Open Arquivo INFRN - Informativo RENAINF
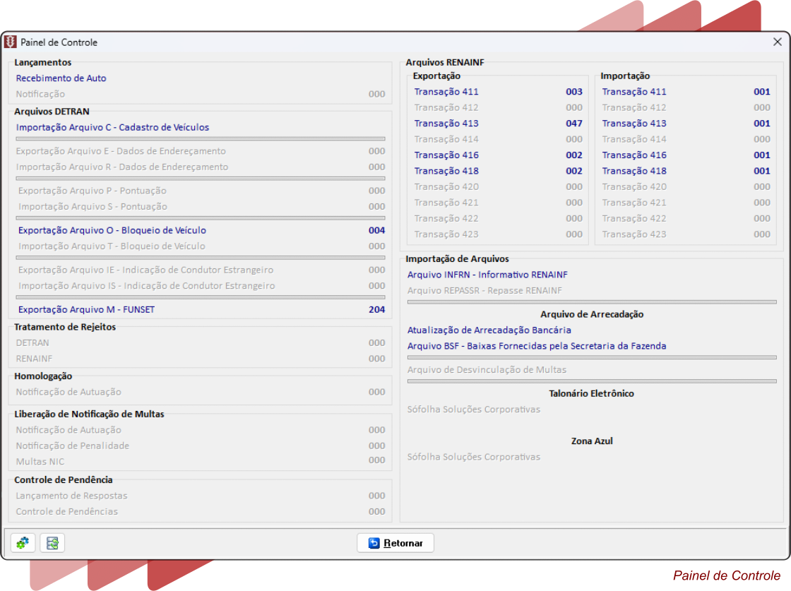This screenshot has height=591, width=791. 487,275
